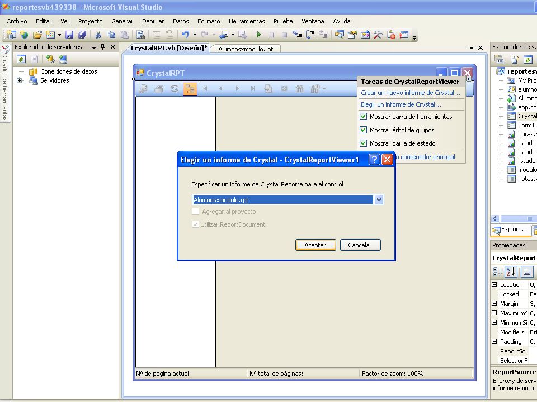Screen dimensions: 537x402
Task: Click the Undo arrow icon
Action: [186, 35]
